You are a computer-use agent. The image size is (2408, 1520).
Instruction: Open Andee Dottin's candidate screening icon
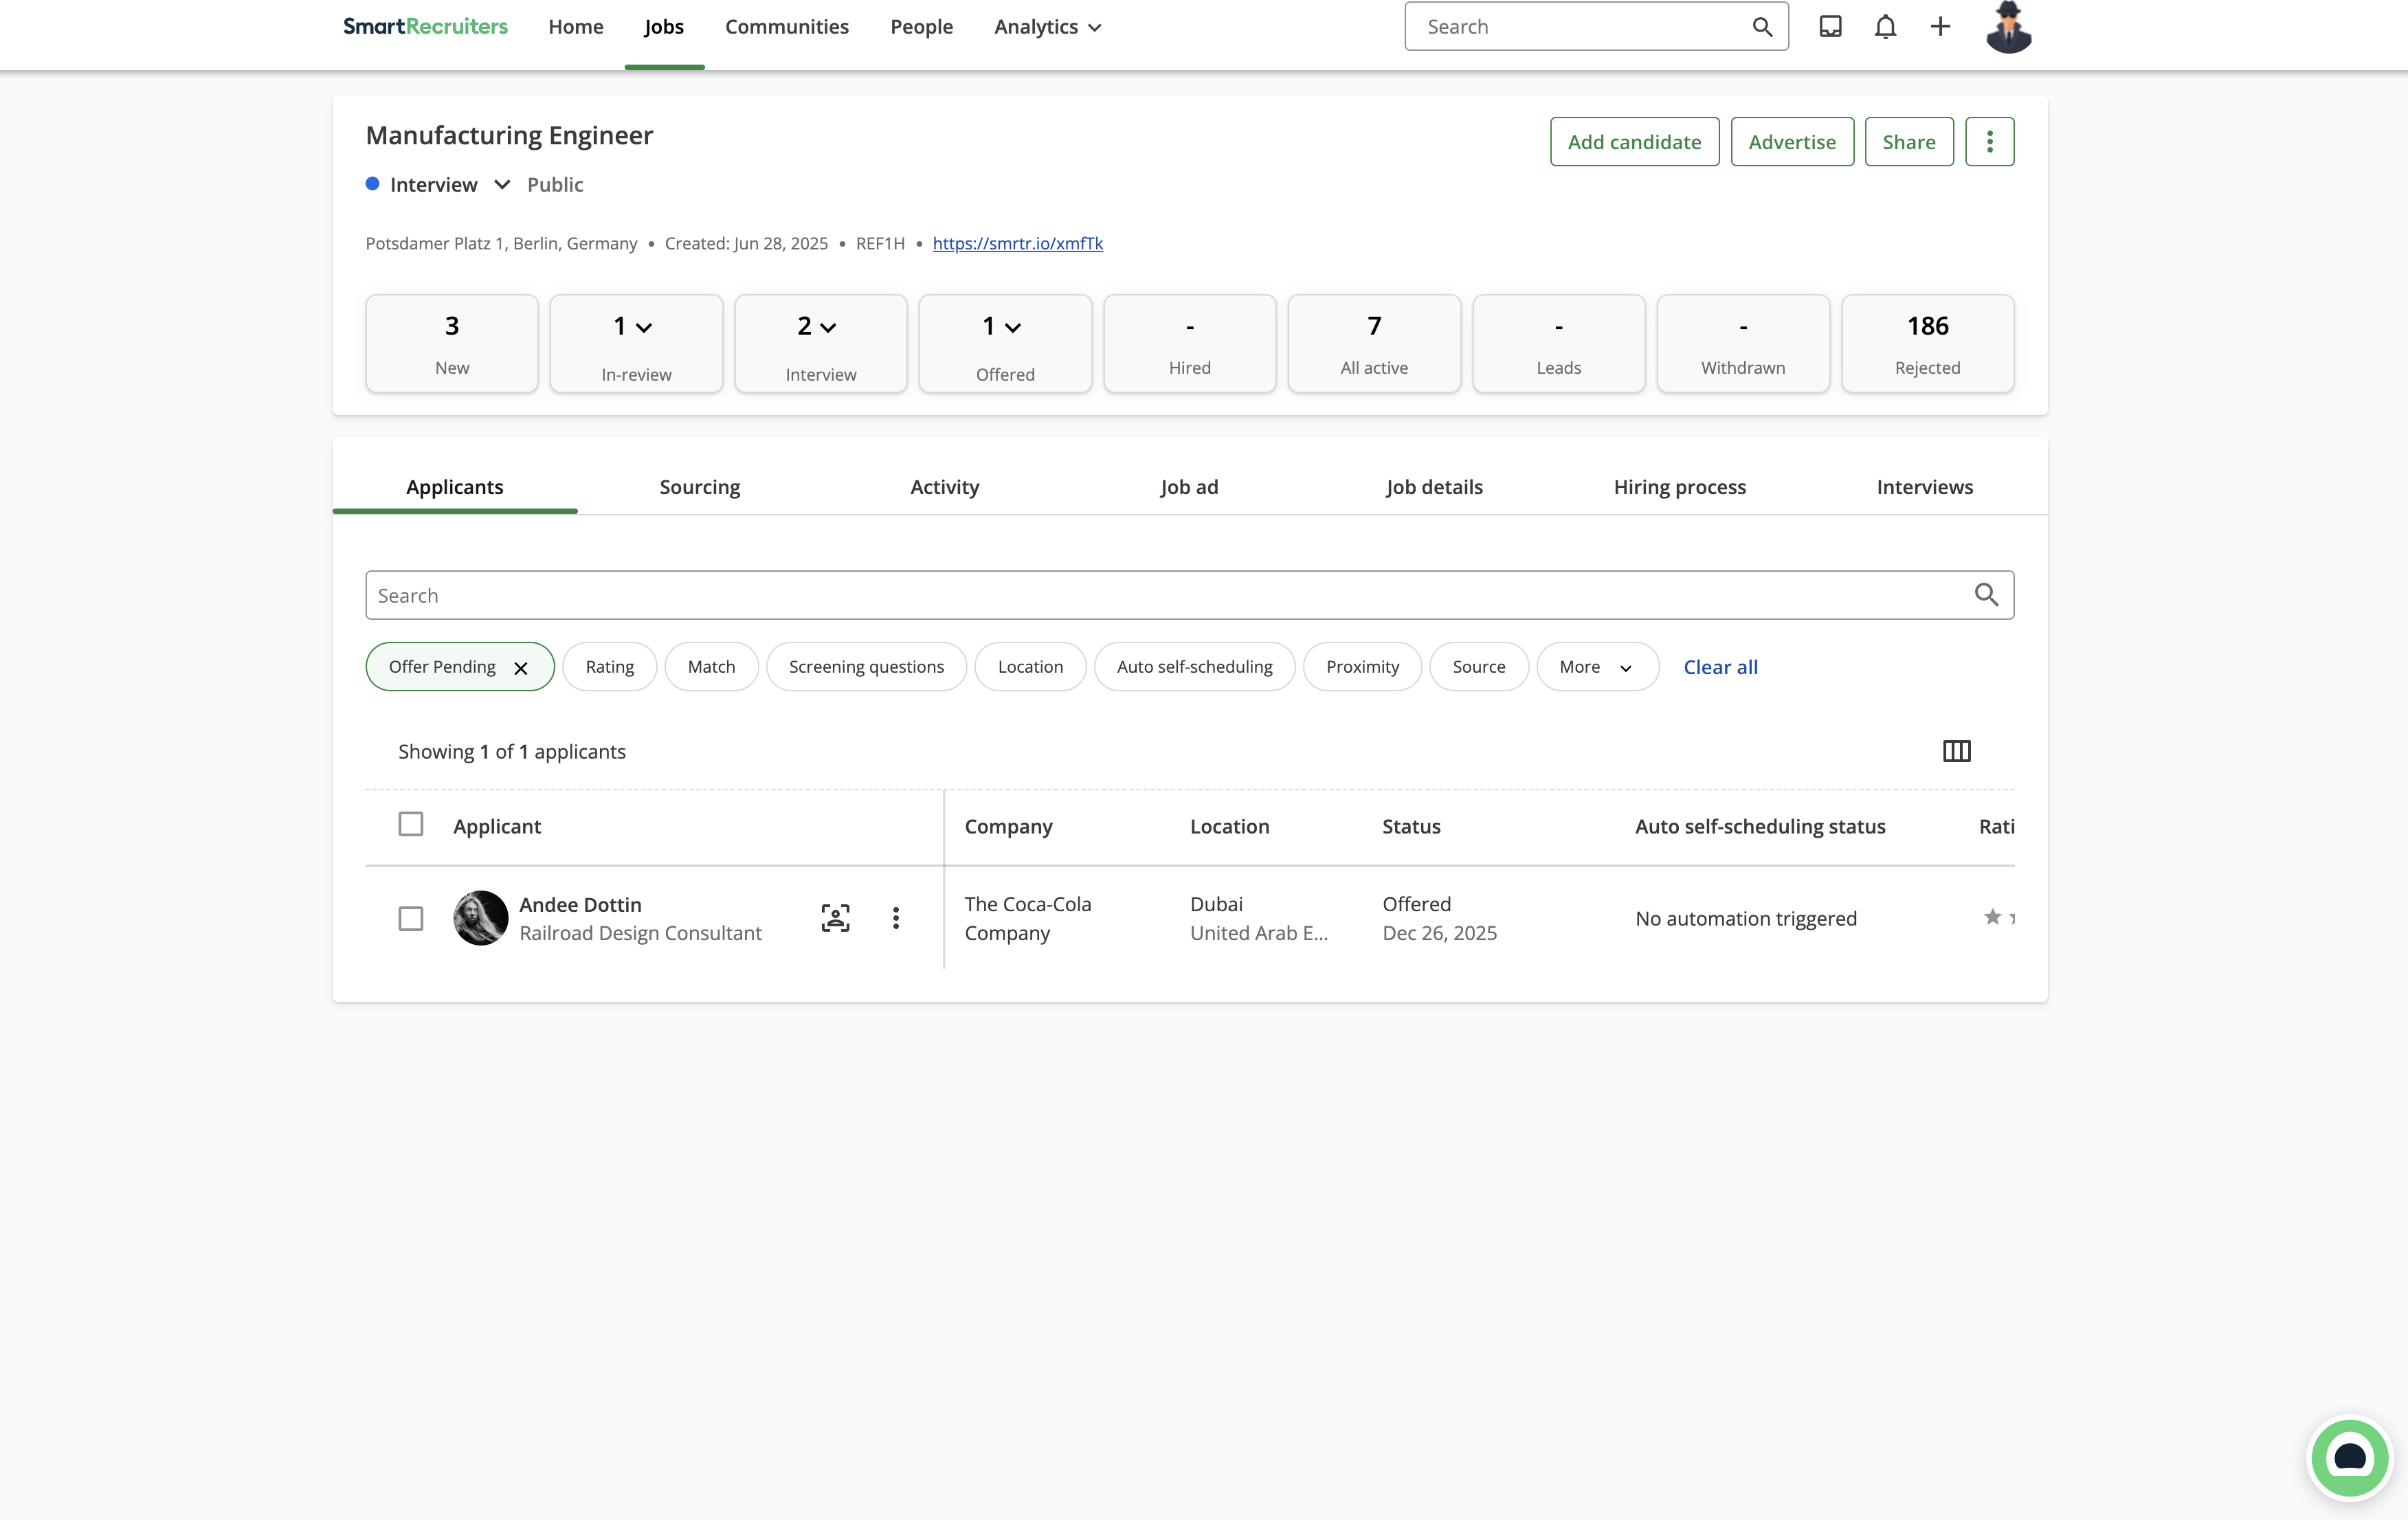click(x=835, y=918)
